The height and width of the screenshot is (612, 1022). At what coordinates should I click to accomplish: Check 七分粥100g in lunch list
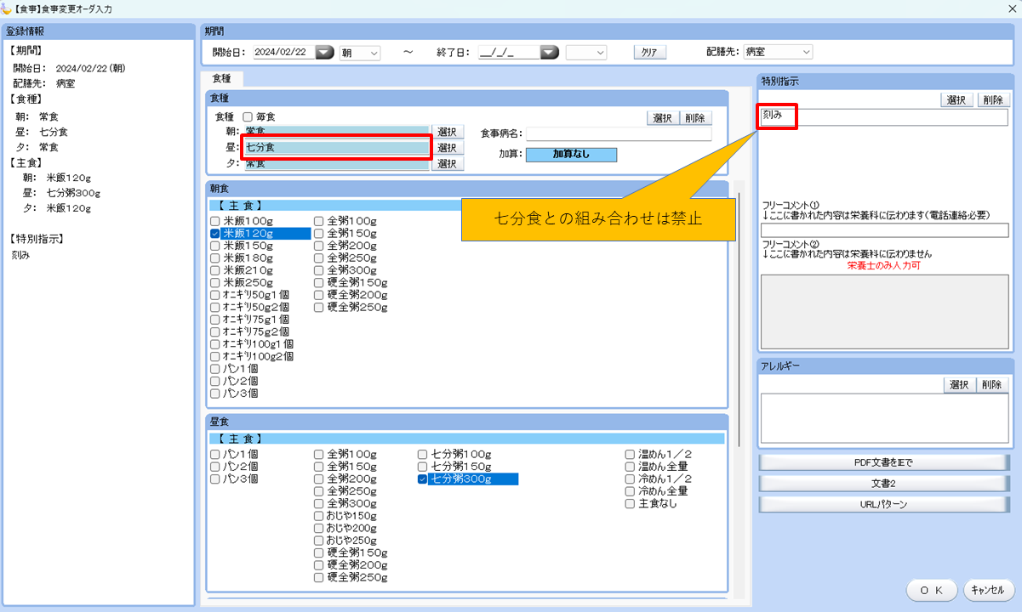pos(422,455)
